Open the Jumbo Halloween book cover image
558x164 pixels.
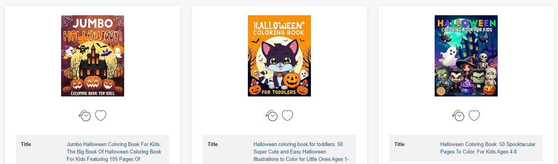92,56
